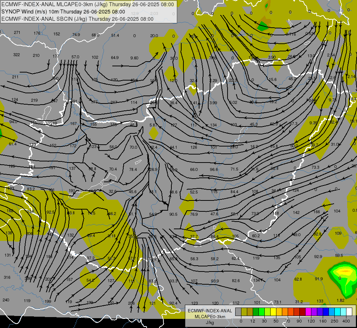
Task: Click the map value 142
Action: [296, 212]
